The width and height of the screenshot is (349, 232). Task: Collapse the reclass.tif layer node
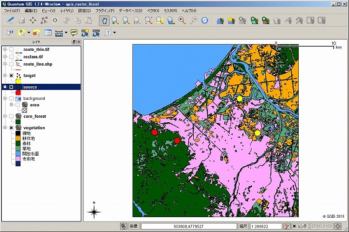tap(5, 57)
